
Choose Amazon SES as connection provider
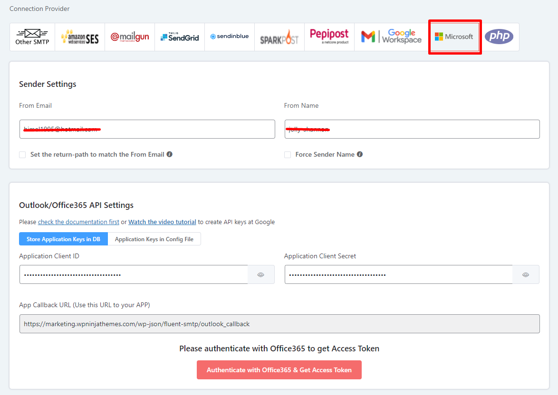[80, 37]
